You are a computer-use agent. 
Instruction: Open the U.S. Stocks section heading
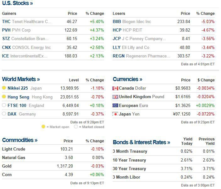click(x=17, y=3)
